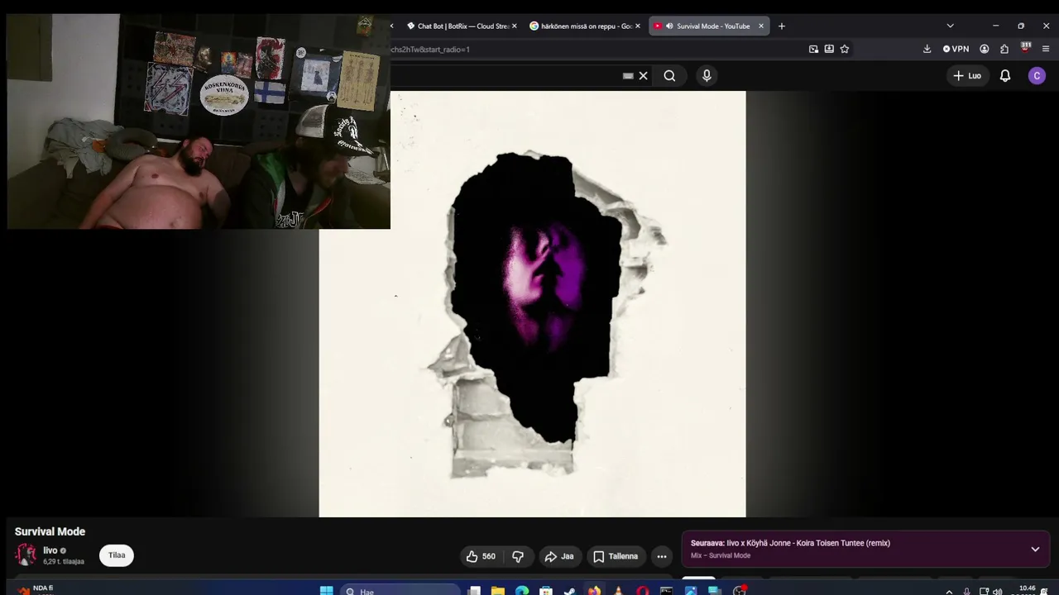Viewport: 1059px width, 595px height.
Task: Expand the Seuraava playlist panel chevron
Action: (1035, 549)
